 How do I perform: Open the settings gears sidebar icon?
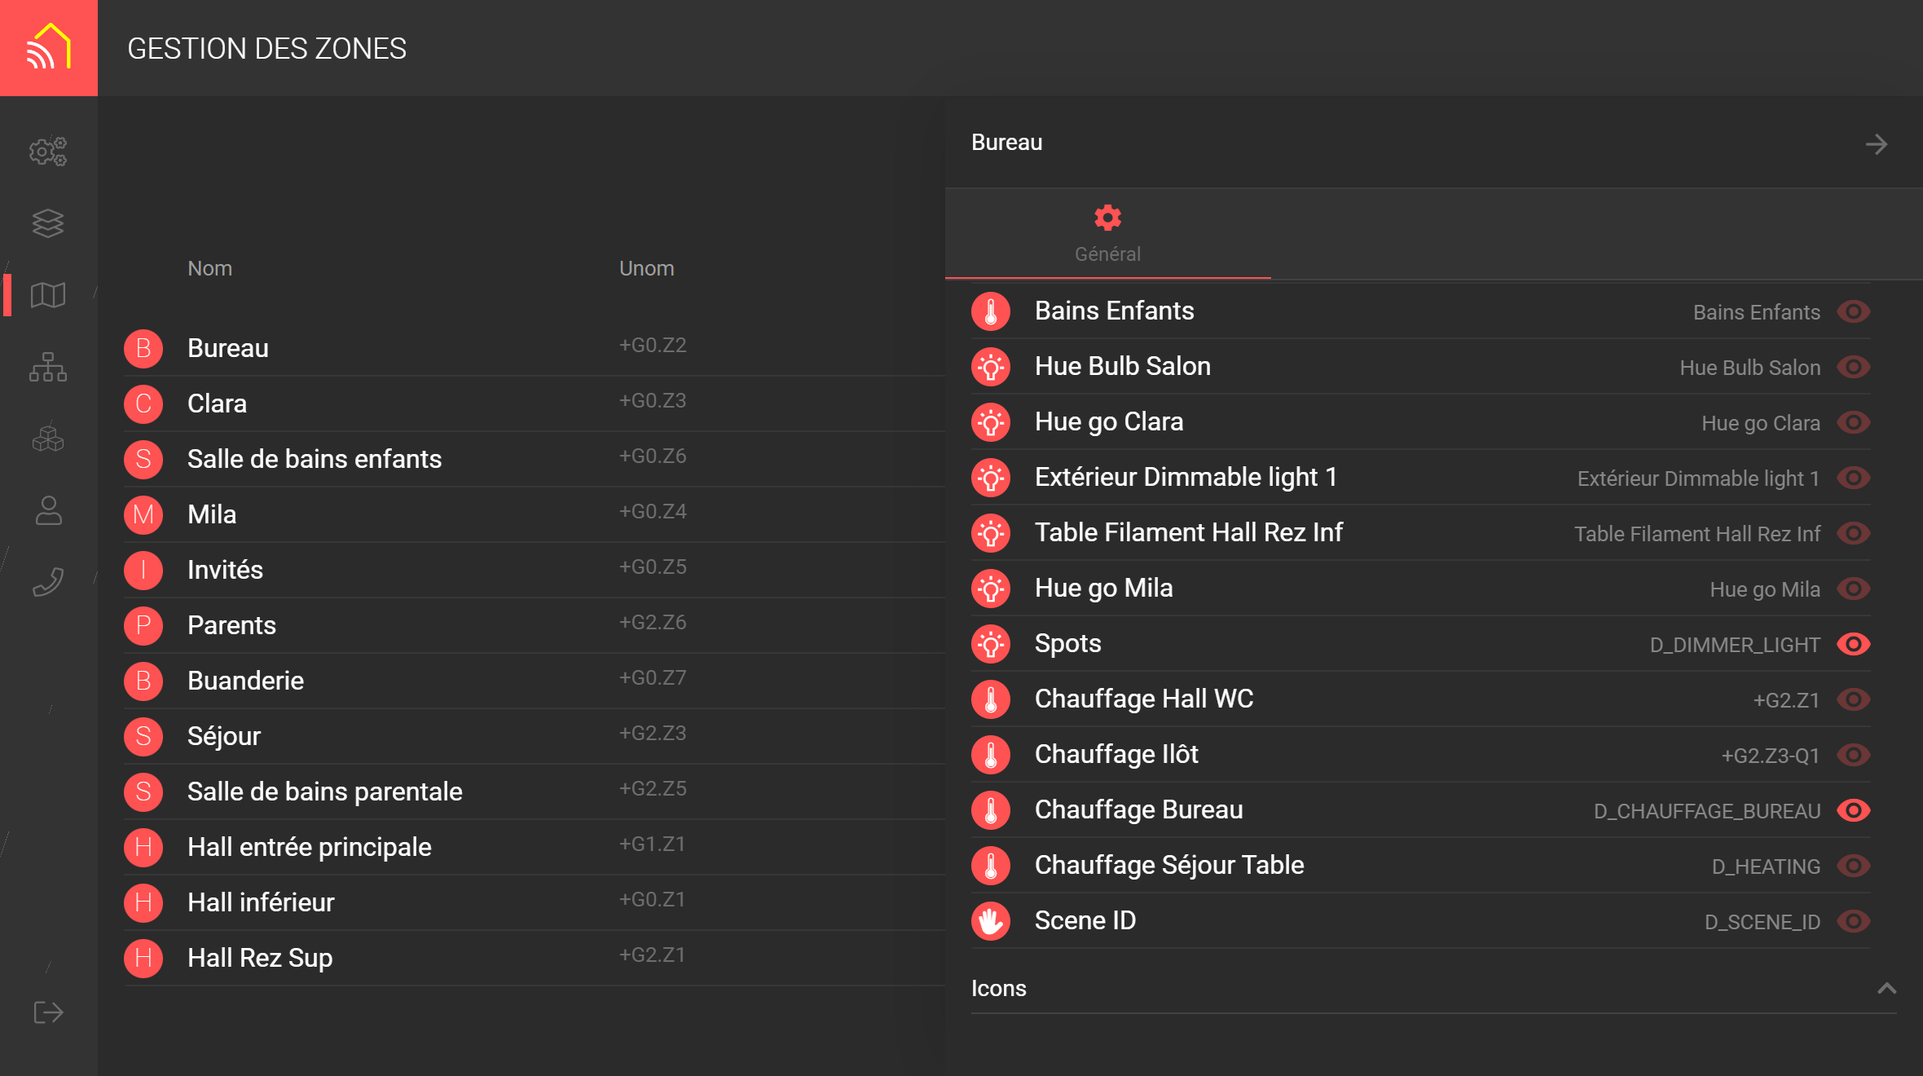click(48, 152)
